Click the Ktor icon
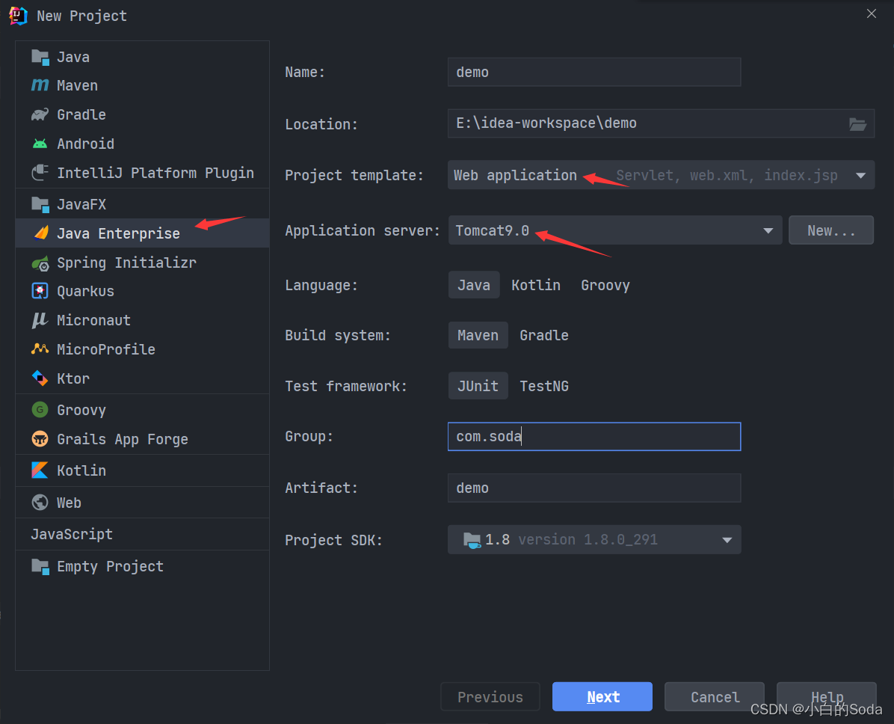The width and height of the screenshot is (894, 724). click(40, 378)
